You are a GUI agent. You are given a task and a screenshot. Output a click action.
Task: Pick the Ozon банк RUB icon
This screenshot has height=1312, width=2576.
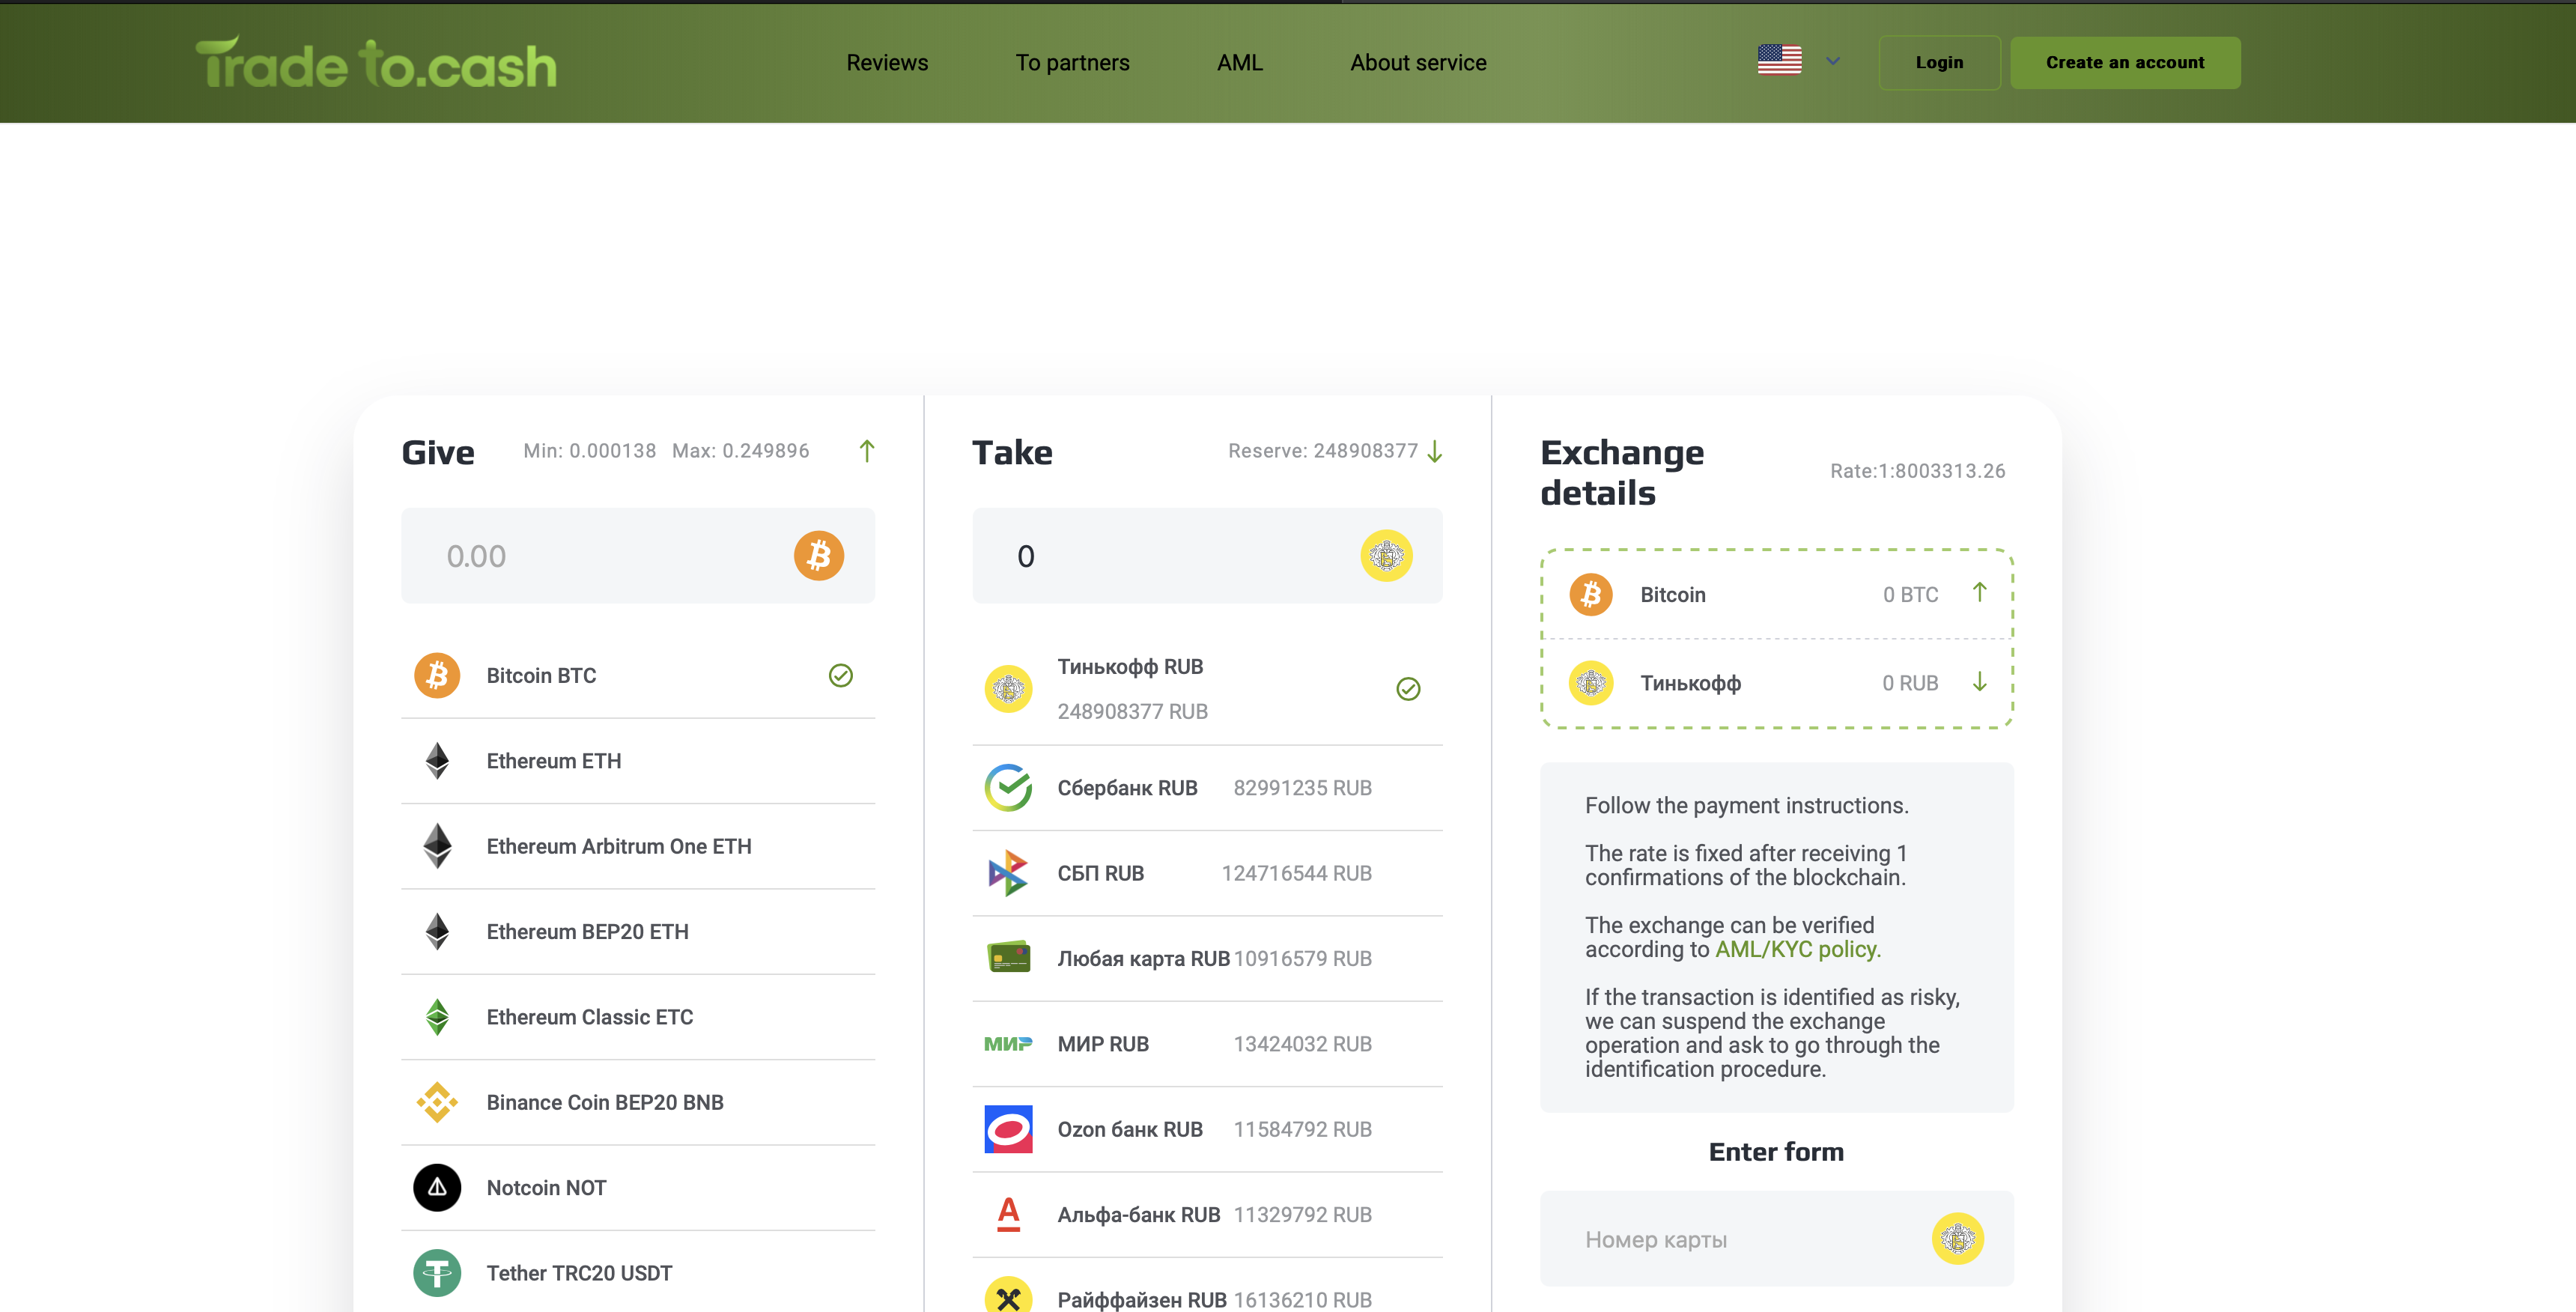(1008, 1129)
